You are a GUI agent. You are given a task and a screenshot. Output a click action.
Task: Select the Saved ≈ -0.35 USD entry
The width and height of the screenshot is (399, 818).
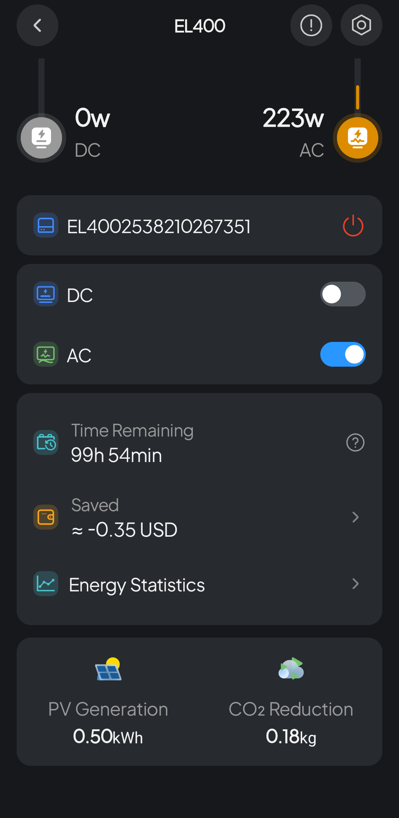pyautogui.click(x=124, y=517)
